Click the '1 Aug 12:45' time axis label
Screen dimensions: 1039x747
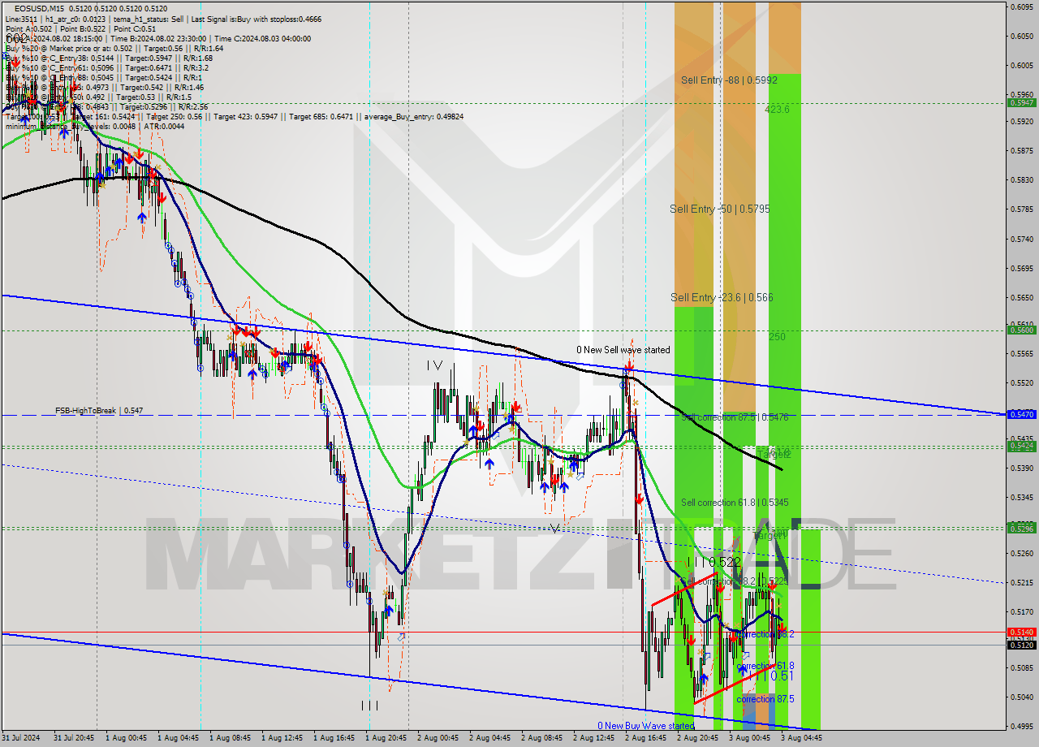click(x=282, y=738)
